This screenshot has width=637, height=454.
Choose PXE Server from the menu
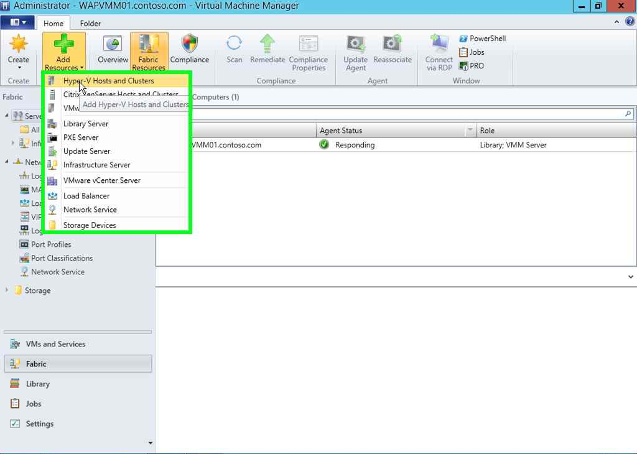(116, 137)
